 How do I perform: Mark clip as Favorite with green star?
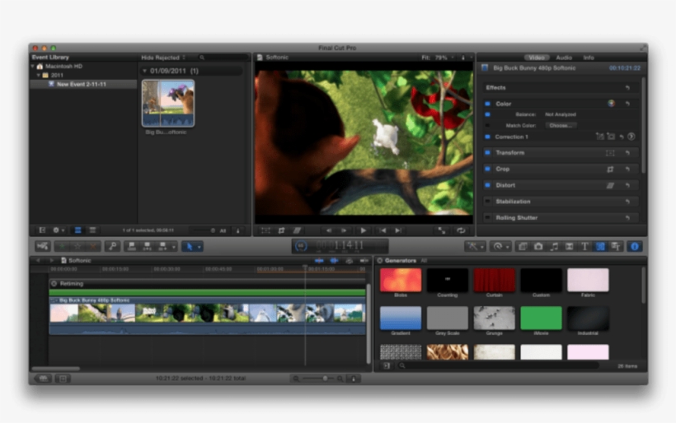63,246
